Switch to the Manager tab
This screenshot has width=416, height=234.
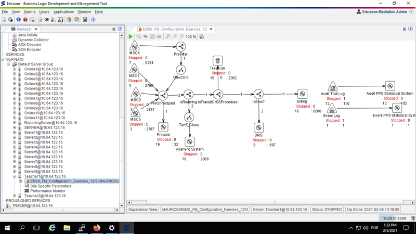[24, 29]
